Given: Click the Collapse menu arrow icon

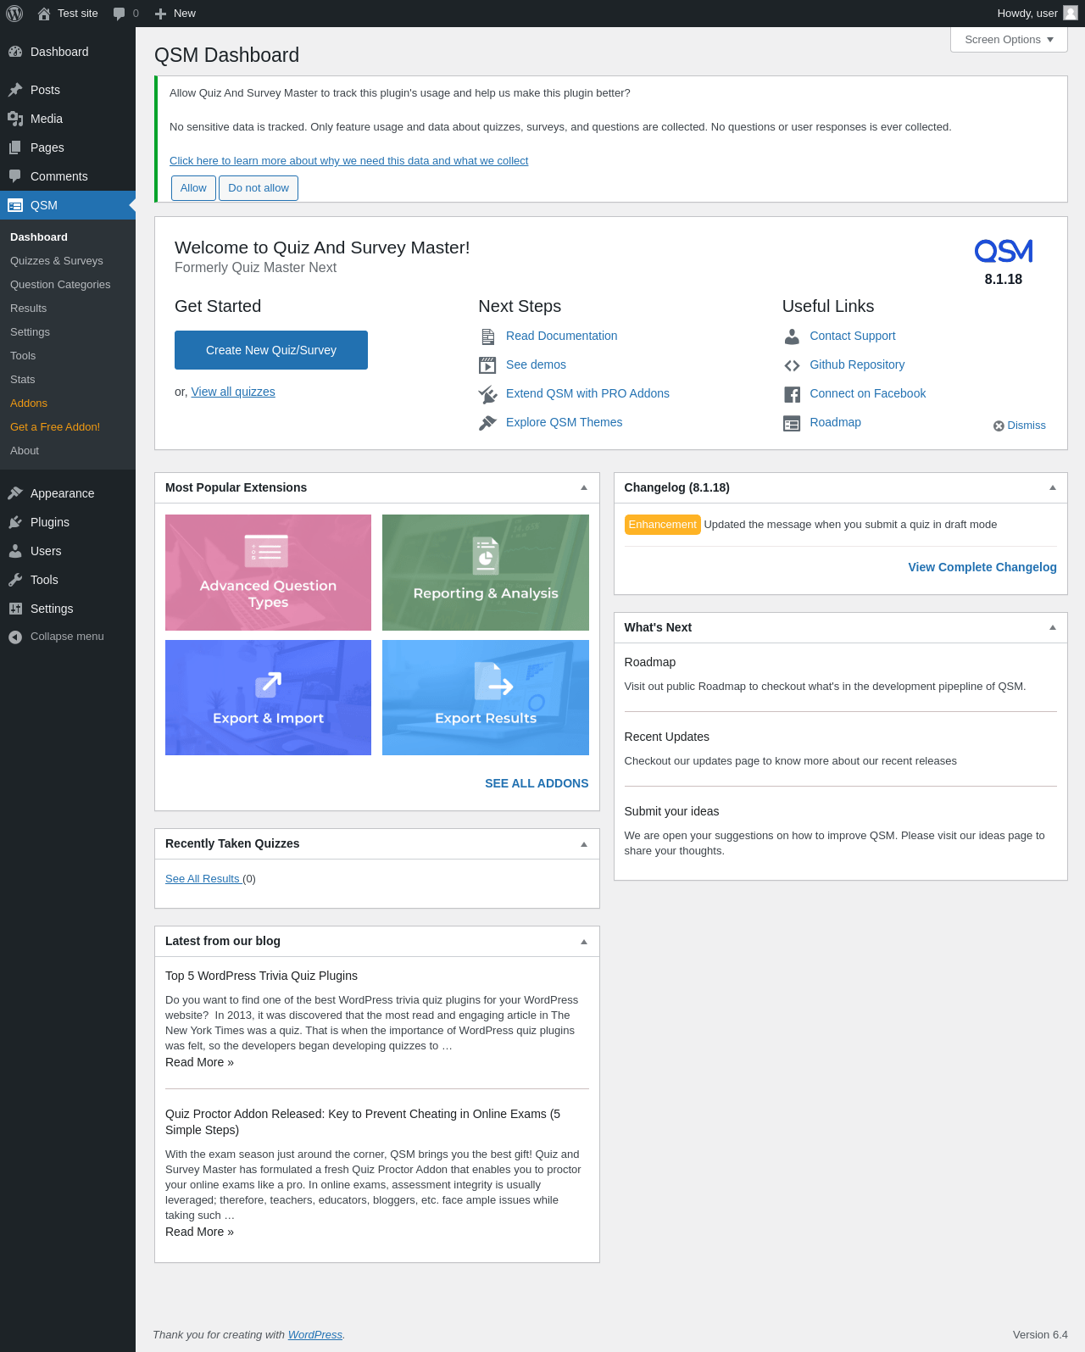Looking at the screenshot, I should point(15,637).
